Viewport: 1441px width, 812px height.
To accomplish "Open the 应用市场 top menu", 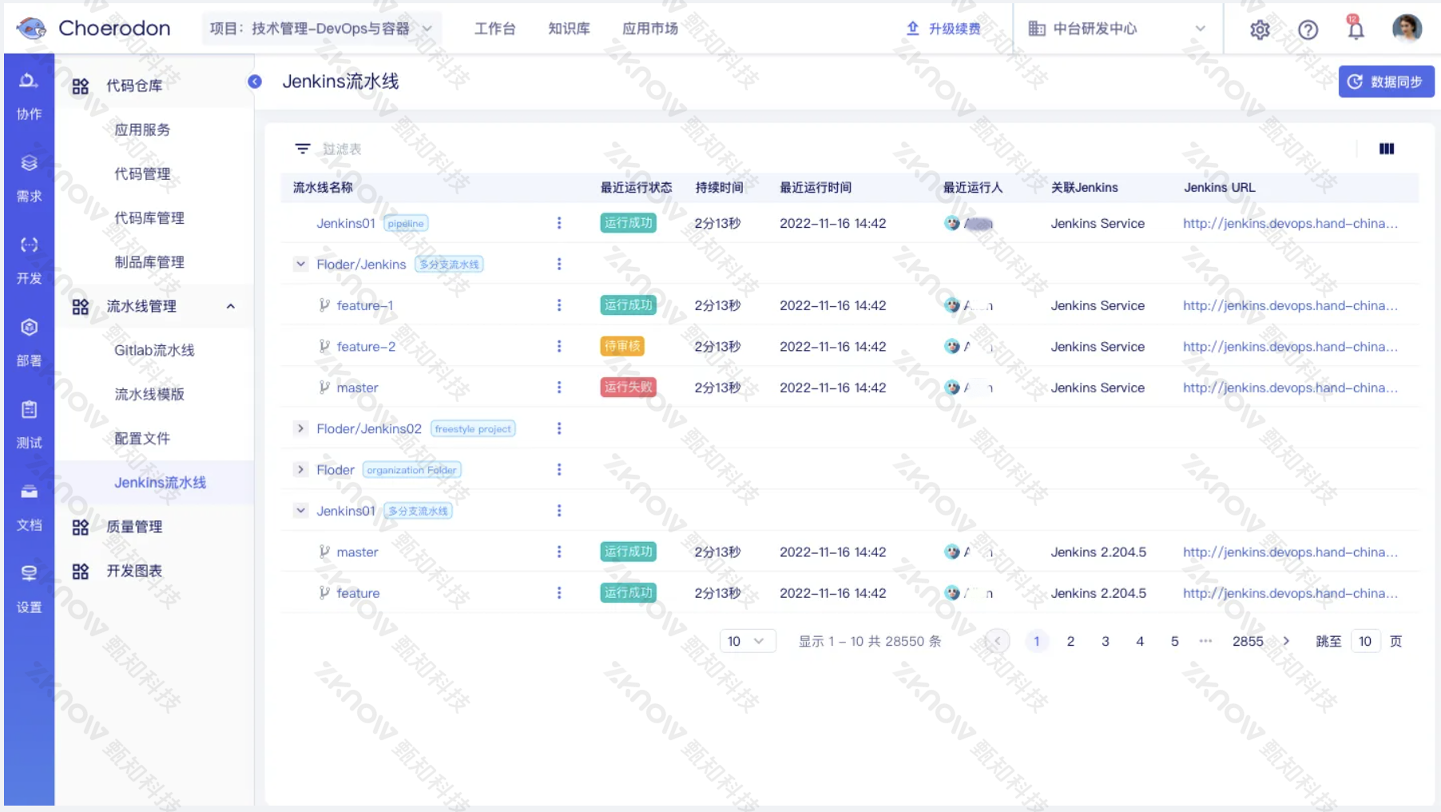I will point(650,29).
